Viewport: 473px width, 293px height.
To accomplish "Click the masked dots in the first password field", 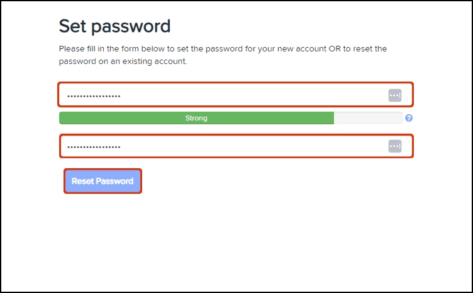I will tap(94, 96).
